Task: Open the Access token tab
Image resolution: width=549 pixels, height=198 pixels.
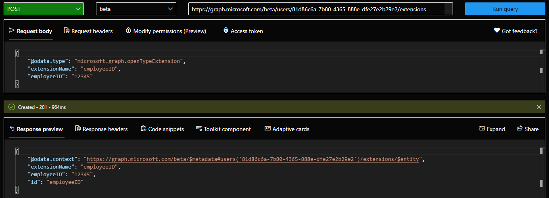Action: 243,31
